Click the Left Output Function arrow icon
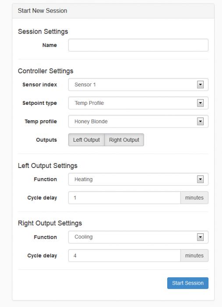Image resolution: width=222 pixels, height=307 pixels. [x=200, y=179]
